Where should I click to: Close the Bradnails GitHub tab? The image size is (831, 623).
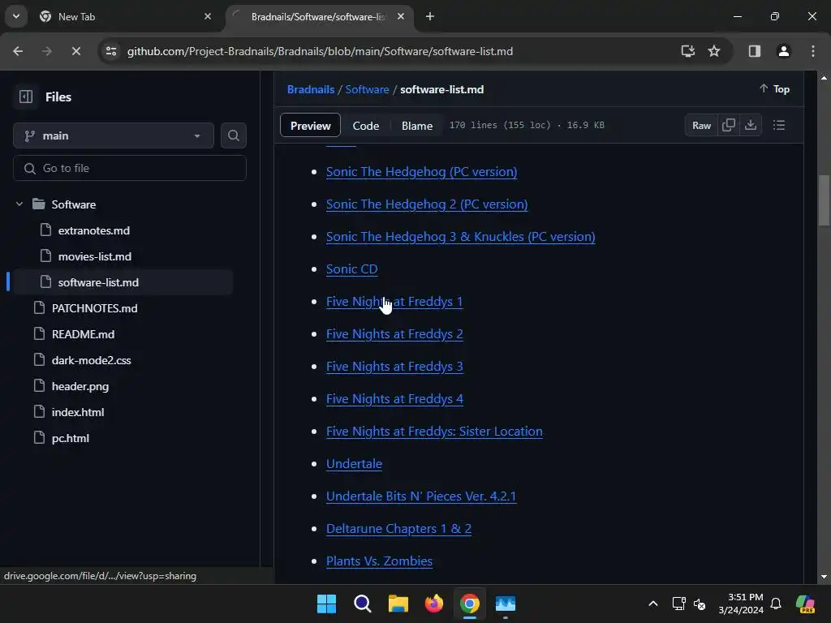click(401, 16)
